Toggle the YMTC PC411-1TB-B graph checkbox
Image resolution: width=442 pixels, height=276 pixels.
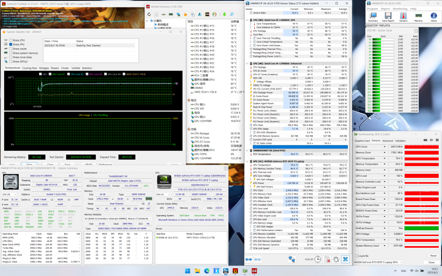pos(124,74)
